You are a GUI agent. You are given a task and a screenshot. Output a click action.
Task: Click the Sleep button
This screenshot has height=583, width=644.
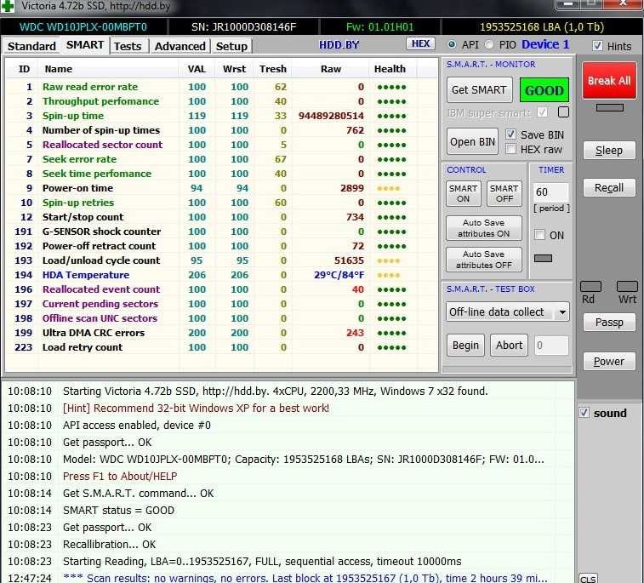tap(609, 151)
